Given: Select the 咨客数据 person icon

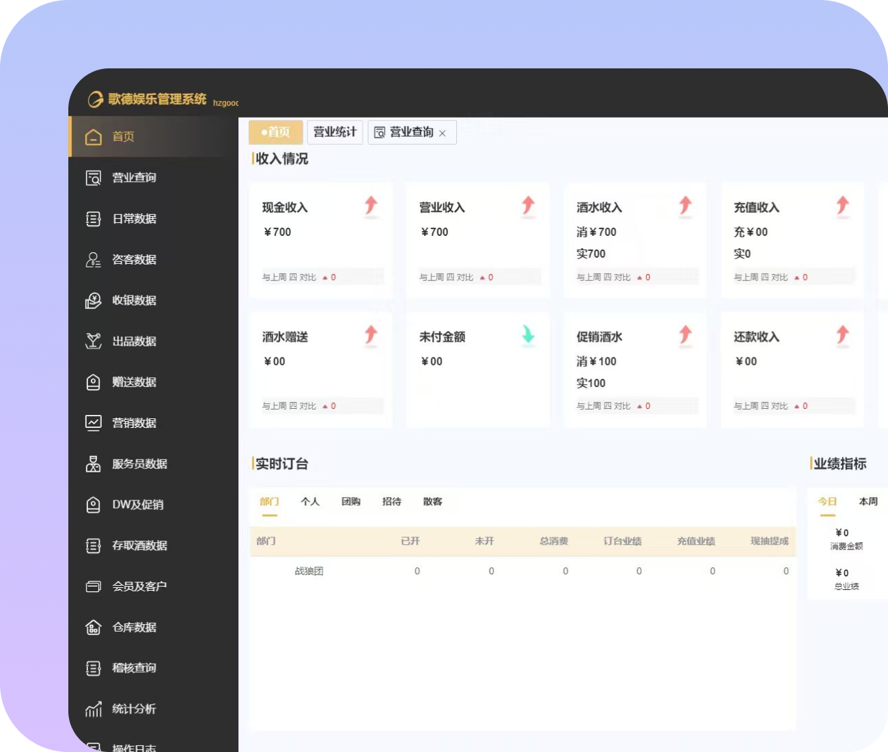Looking at the screenshot, I should click(94, 260).
